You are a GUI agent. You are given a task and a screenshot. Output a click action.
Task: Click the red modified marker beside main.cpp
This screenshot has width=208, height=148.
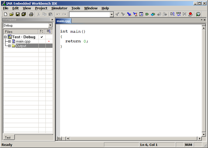[49, 41]
